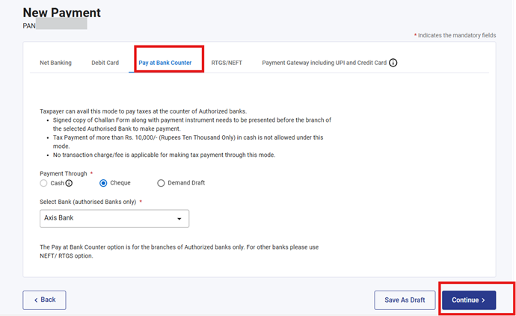
Task: Click the dropdown arrow in the bank selector
Action: 179,219
